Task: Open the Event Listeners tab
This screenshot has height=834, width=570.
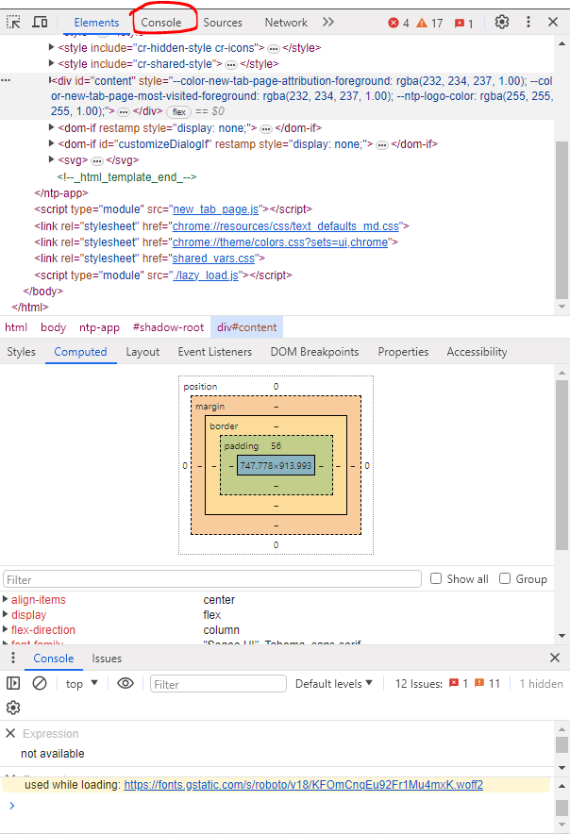Action: click(214, 352)
